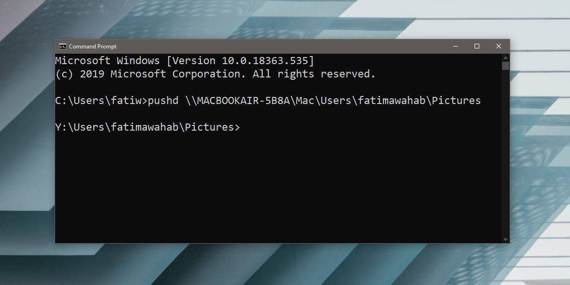Viewport: 570px width, 285px height.
Task: Click the blinking cursor after the Y: prompt
Action: click(x=245, y=126)
